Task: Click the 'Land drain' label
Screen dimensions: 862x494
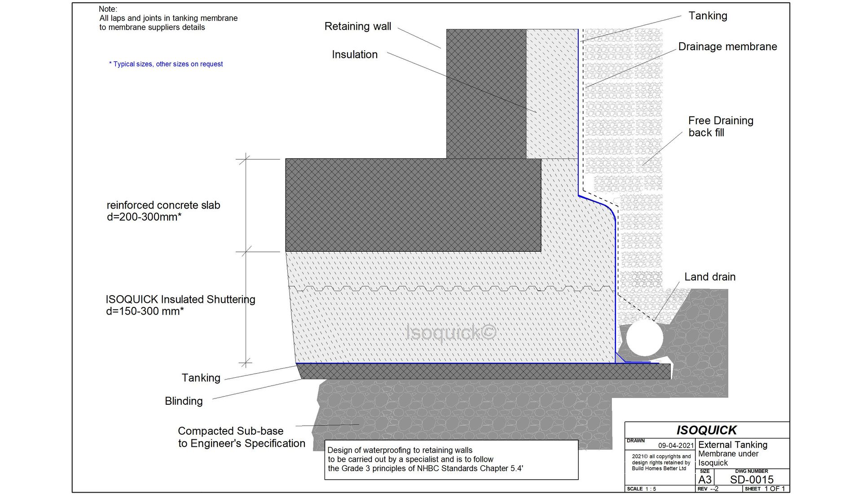Action: point(710,277)
